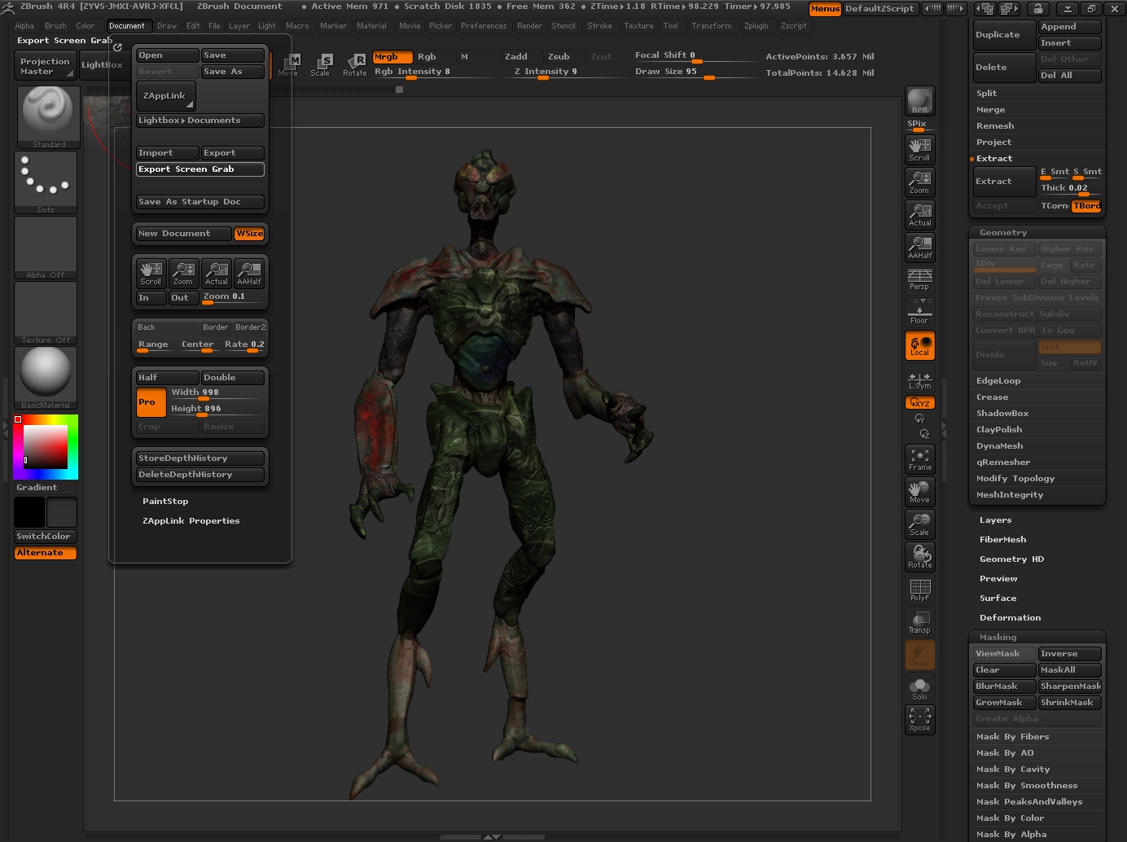Toggle Solo mode icon
This screenshot has width=1127, height=842.
[x=919, y=689]
